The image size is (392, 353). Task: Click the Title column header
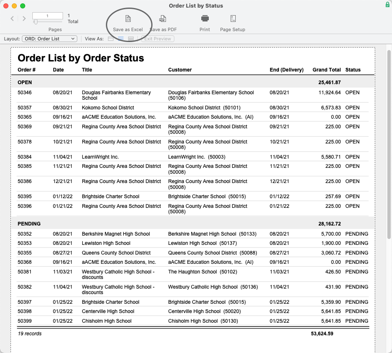point(87,70)
